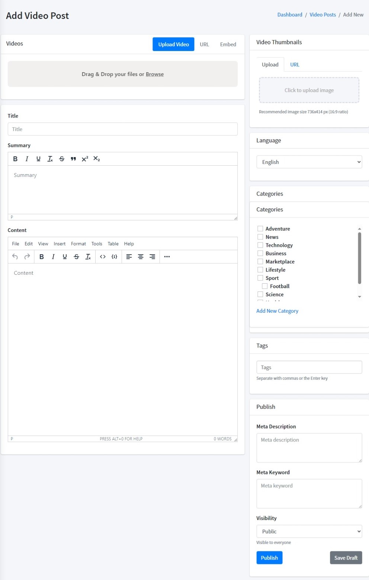The image size is (369, 580).
Task: Select the URL tab under Video Thumbnails
Action: click(294, 64)
